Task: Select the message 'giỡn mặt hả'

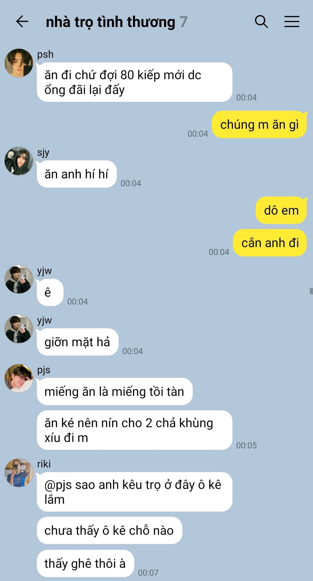Action: tap(77, 342)
